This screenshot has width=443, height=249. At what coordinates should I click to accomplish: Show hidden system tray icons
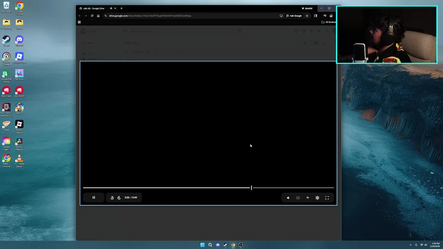click(410, 245)
